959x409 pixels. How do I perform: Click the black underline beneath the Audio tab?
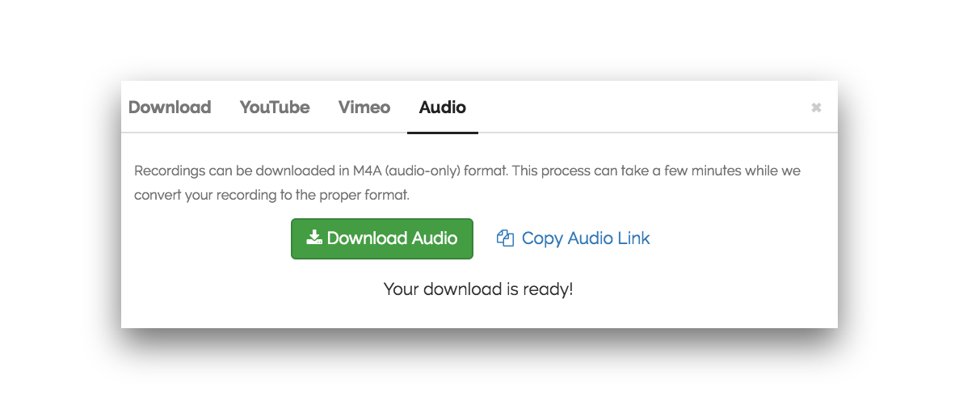pos(442,133)
